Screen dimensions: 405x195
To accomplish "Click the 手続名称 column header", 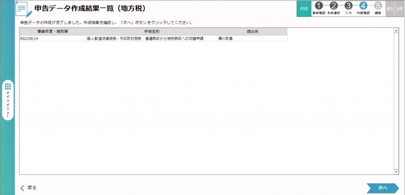I will pos(151,32).
